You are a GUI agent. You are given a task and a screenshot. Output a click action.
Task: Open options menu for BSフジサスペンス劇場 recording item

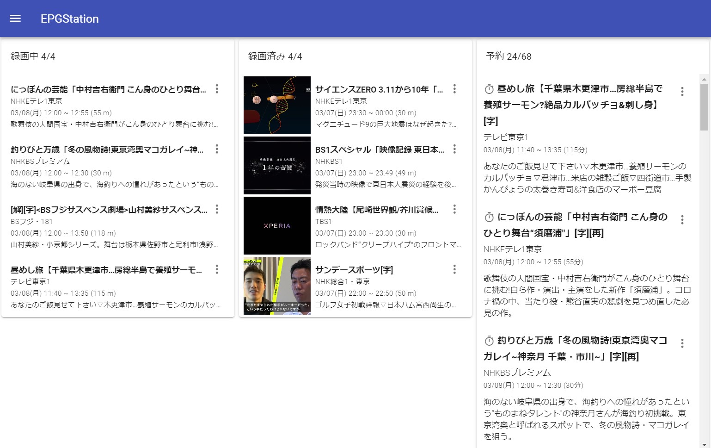click(x=217, y=209)
